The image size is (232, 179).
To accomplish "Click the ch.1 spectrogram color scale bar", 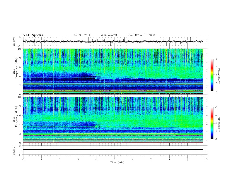I will point(212,75).
